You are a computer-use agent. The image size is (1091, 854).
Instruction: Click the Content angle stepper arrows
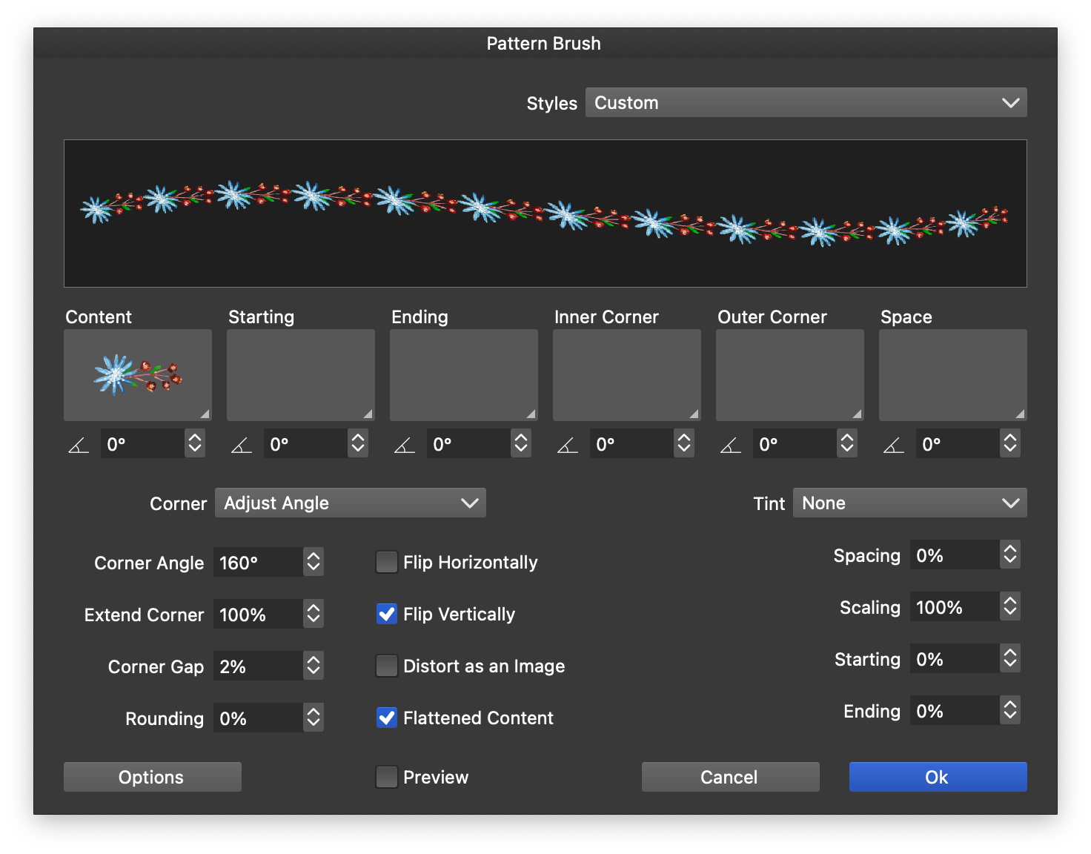pyautogui.click(x=195, y=443)
